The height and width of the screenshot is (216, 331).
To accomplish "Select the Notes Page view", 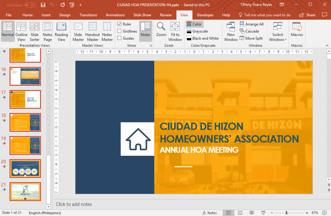I will pos(48,31).
